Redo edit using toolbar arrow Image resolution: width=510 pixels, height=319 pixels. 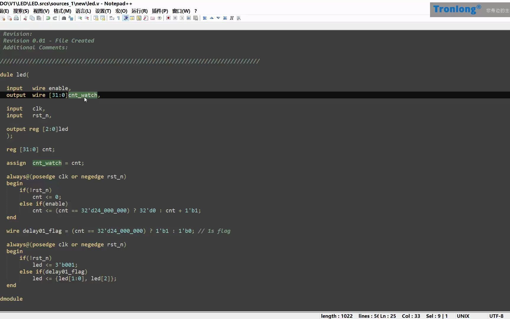55,18
